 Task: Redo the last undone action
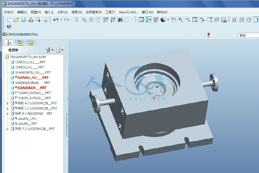pos(66,20)
